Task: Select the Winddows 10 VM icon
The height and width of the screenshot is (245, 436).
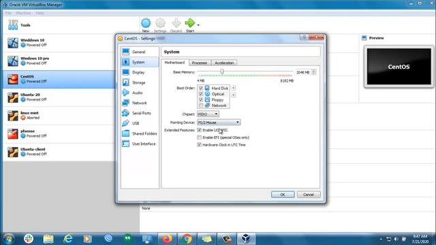Action: (x=13, y=43)
